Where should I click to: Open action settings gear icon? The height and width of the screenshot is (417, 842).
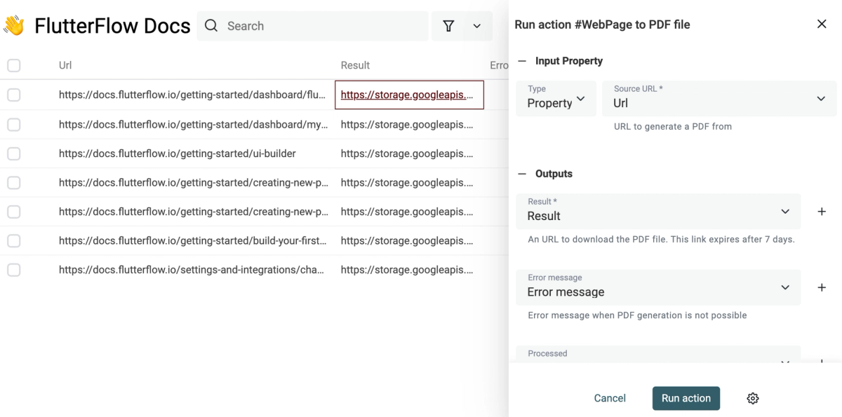tap(753, 398)
